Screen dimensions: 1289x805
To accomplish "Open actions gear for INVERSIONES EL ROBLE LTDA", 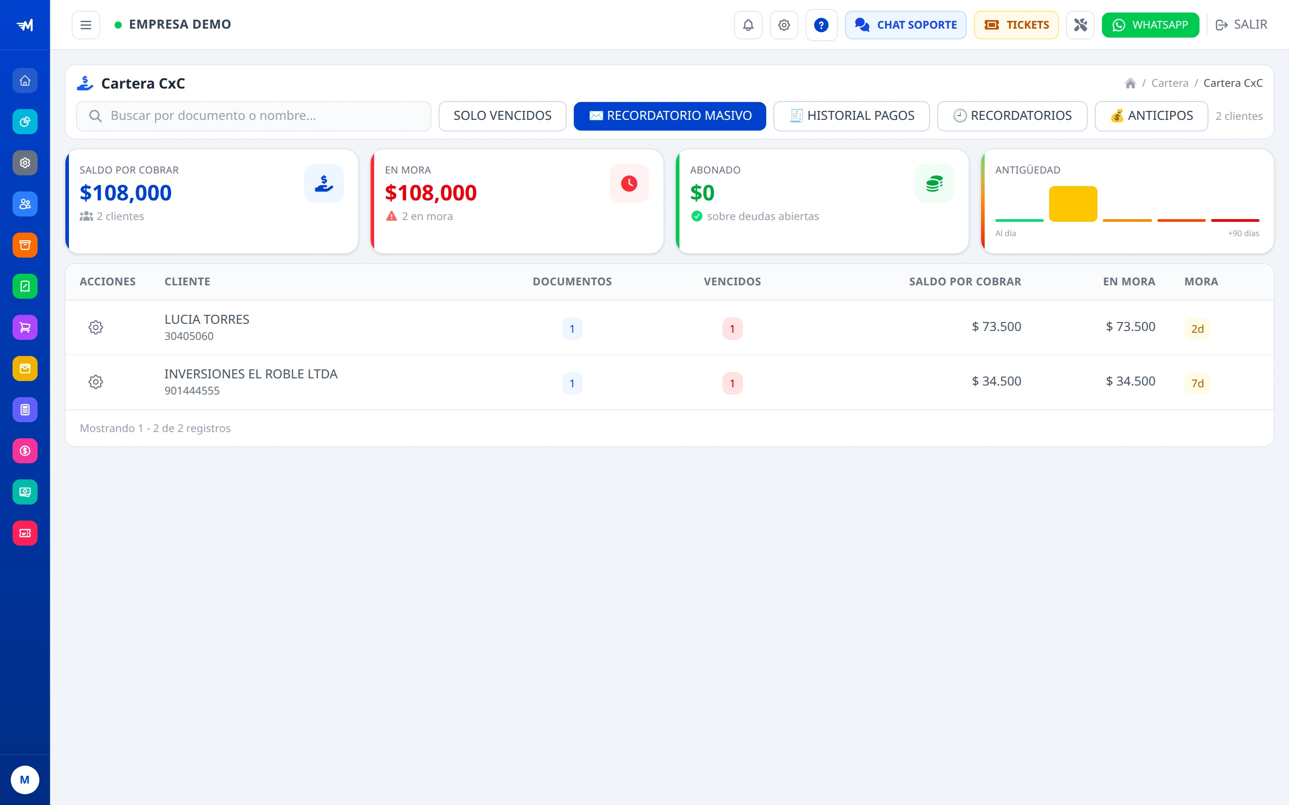I will pos(96,382).
